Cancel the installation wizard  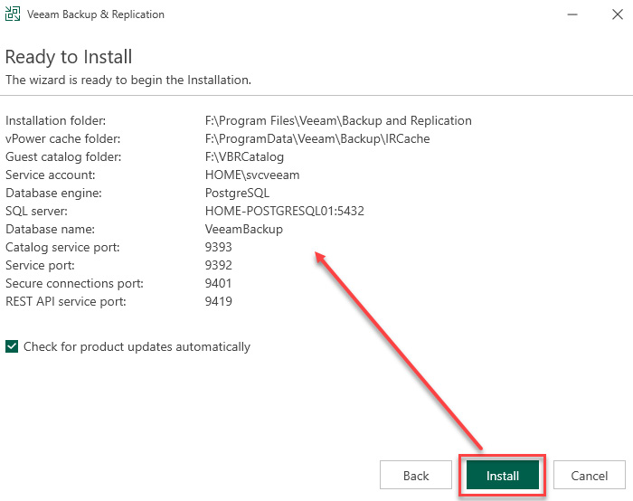[x=589, y=475]
